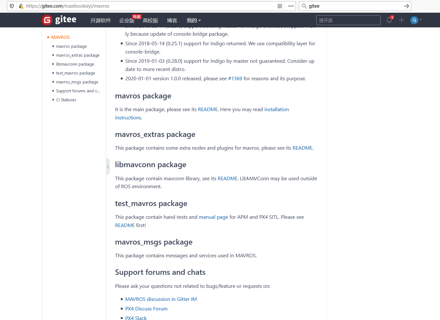Click text 'This package contains messages and services used in MAVROS.'

(x=186, y=255)
